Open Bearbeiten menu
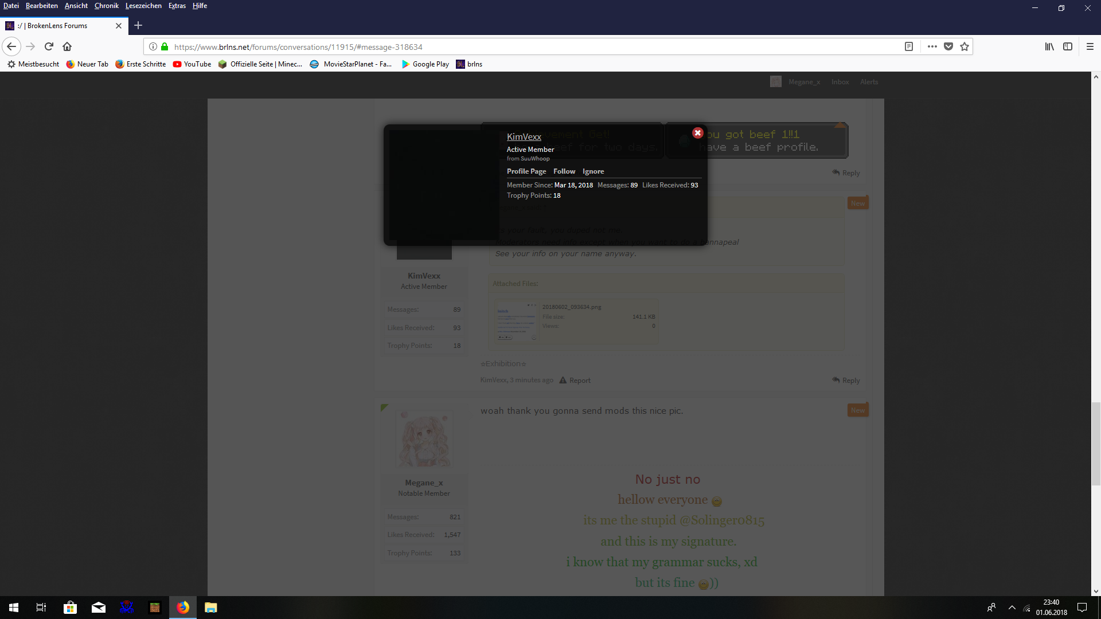1101x619 pixels. pos(42,6)
